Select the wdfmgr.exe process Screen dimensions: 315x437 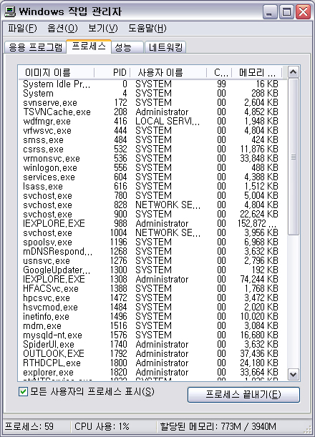pyautogui.click(x=152, y=122)
